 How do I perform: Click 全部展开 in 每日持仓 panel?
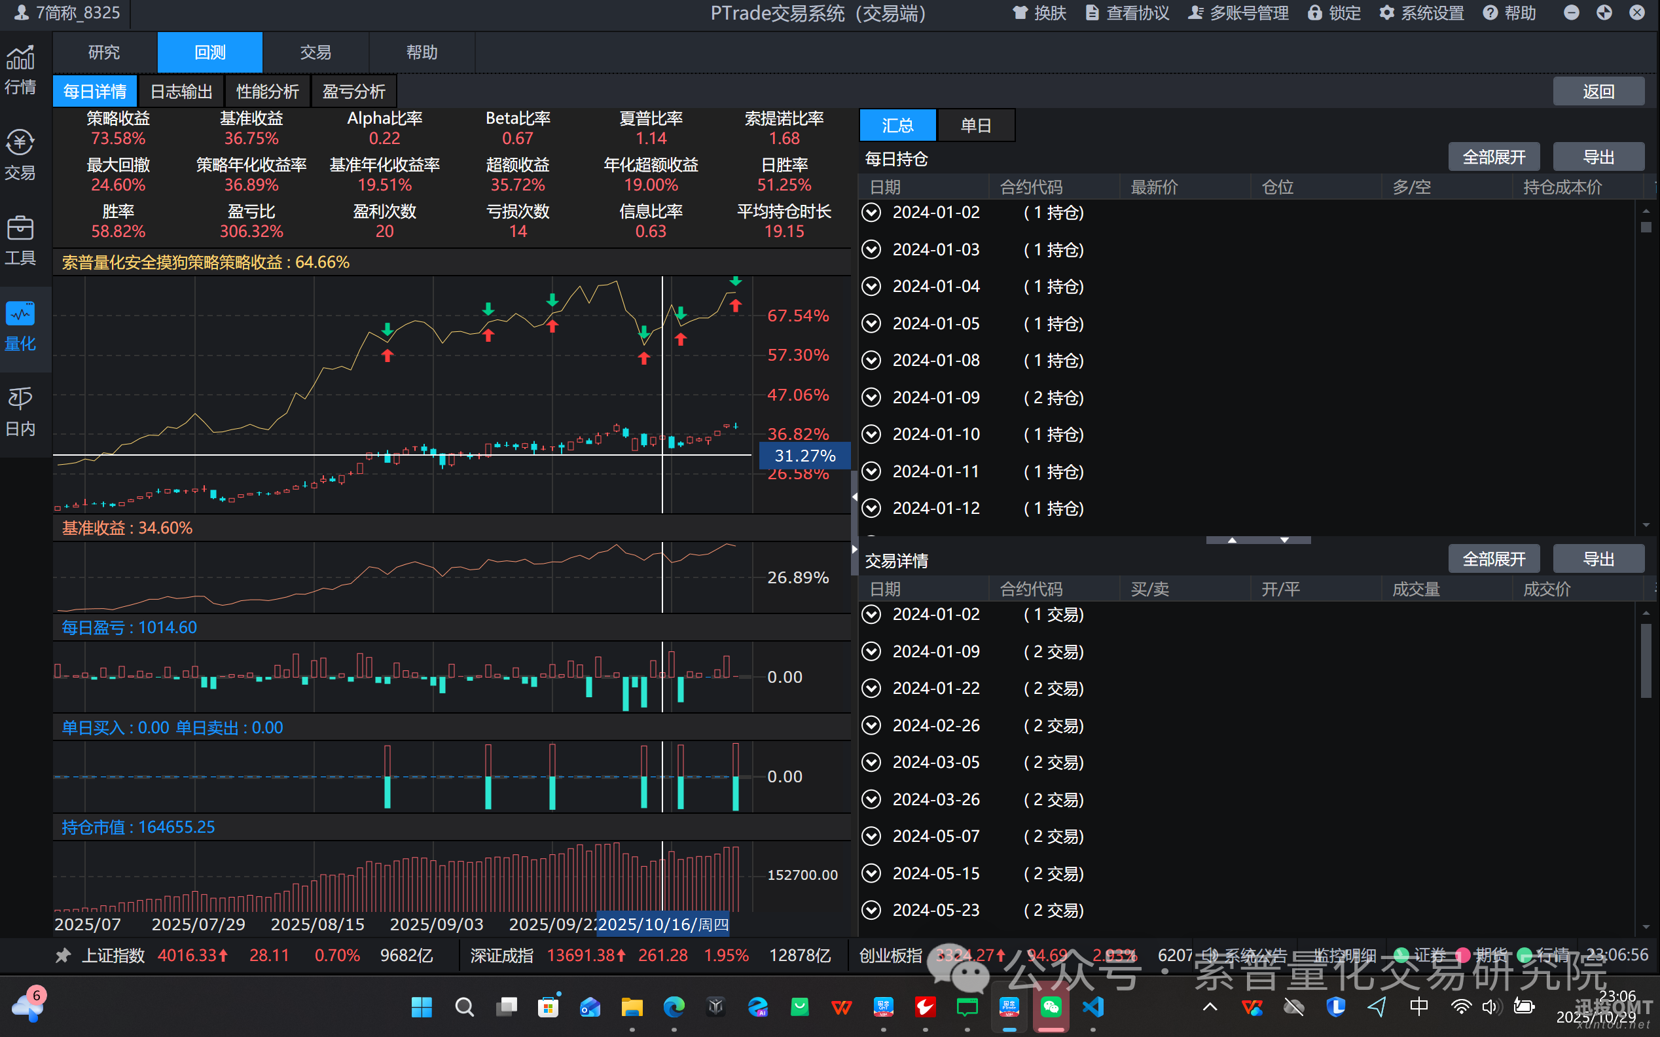coord(1493,157)
